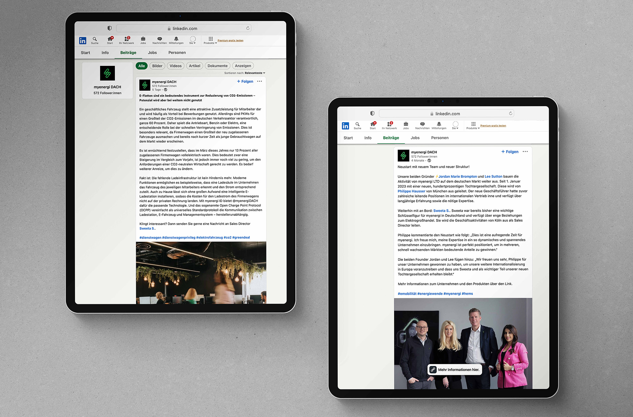Viewport: 633px width, 417px height.
Task: Click Sweeta S. link in left tablet post
Action: click(147, 228)
